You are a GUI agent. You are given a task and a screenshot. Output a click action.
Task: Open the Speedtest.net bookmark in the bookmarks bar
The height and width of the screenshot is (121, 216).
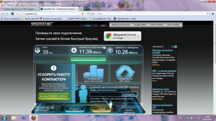click(125, 19)
